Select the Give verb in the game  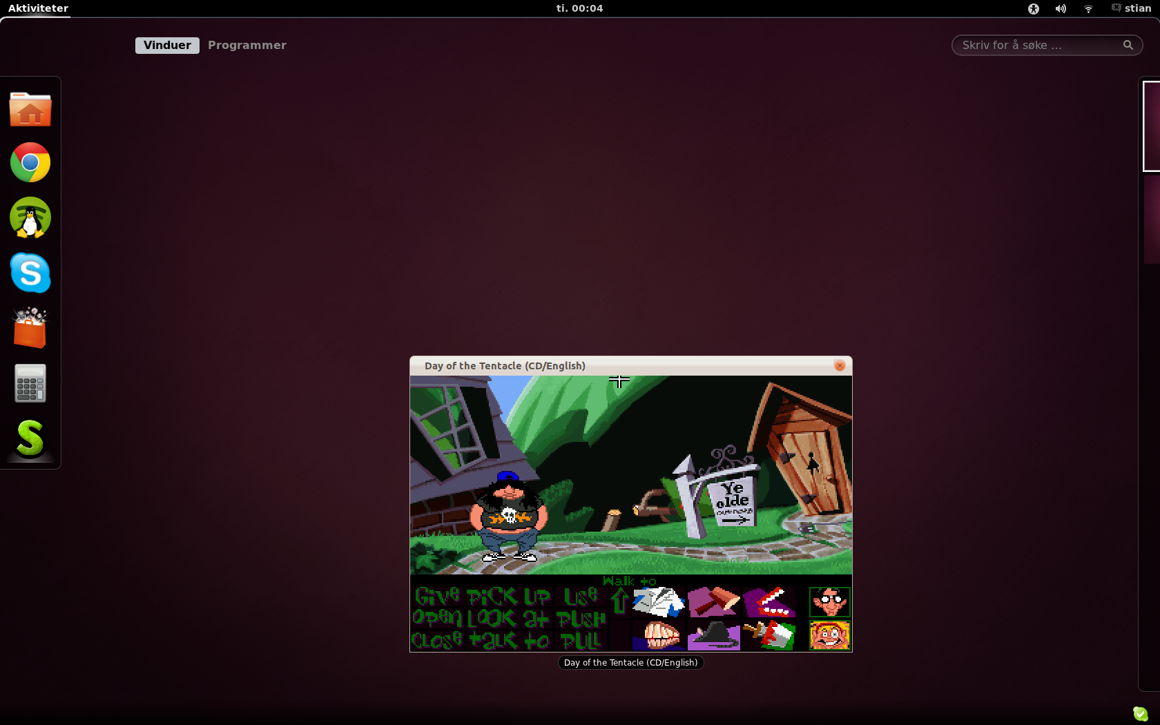(437, 596)
